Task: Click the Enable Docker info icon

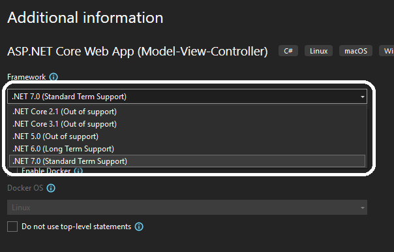Action: tap(78, 171)
